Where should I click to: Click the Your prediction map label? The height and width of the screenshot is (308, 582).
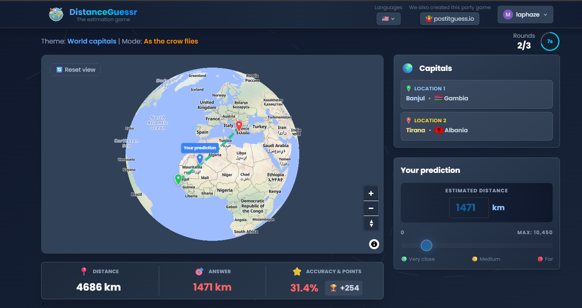pyautogui.click(x=200, y=148)
